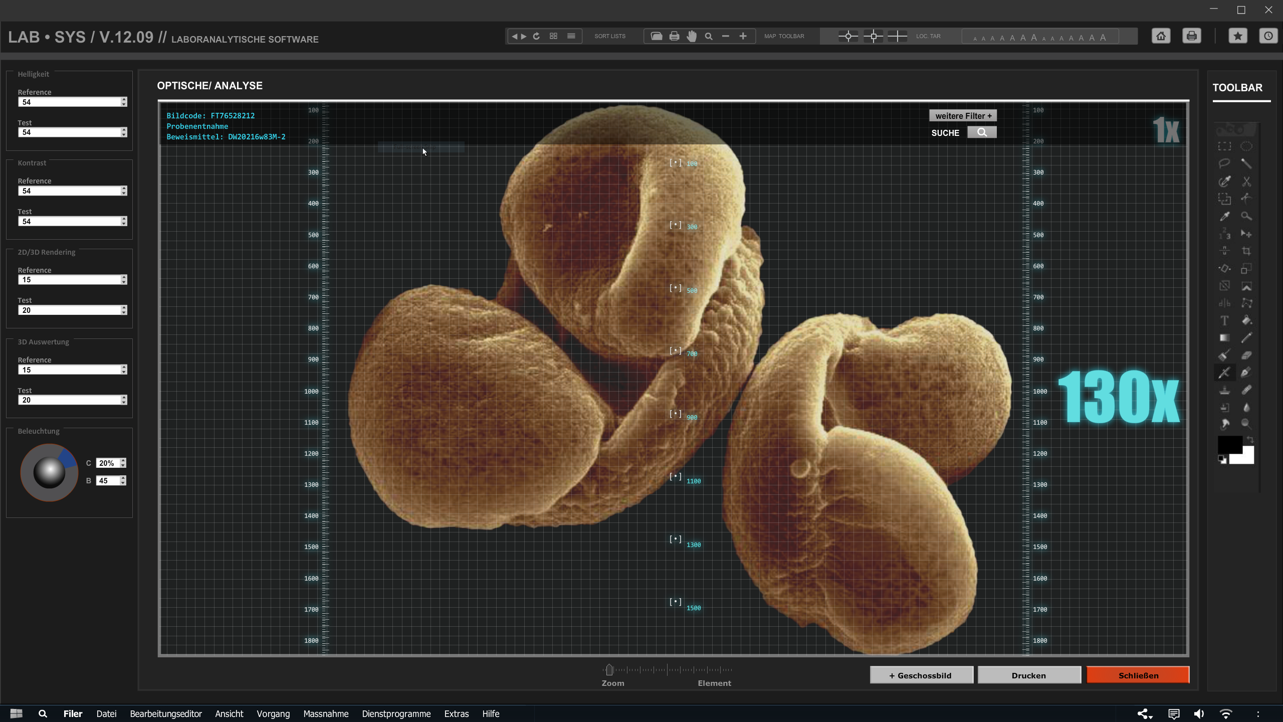This screenshot has height=722, width=1283.
Task: Switch to grid view in sort lists
Action: 553,36
